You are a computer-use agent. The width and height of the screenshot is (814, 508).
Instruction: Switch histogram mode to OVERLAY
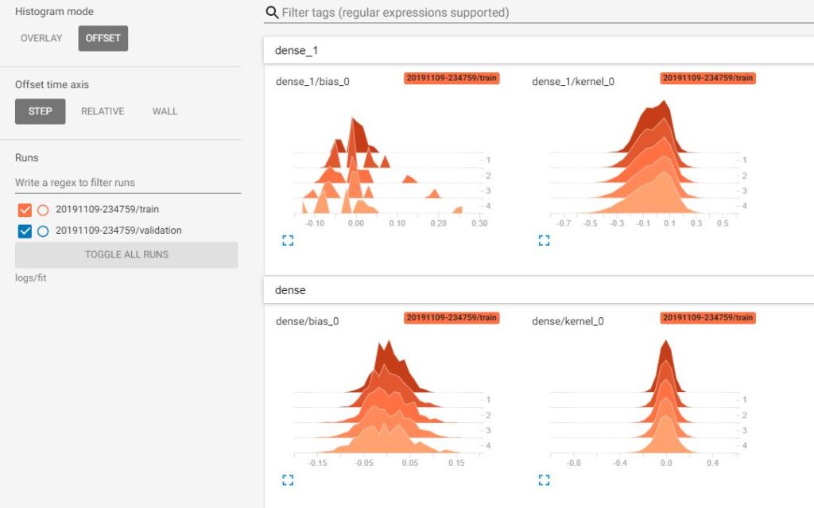point(41,38)
